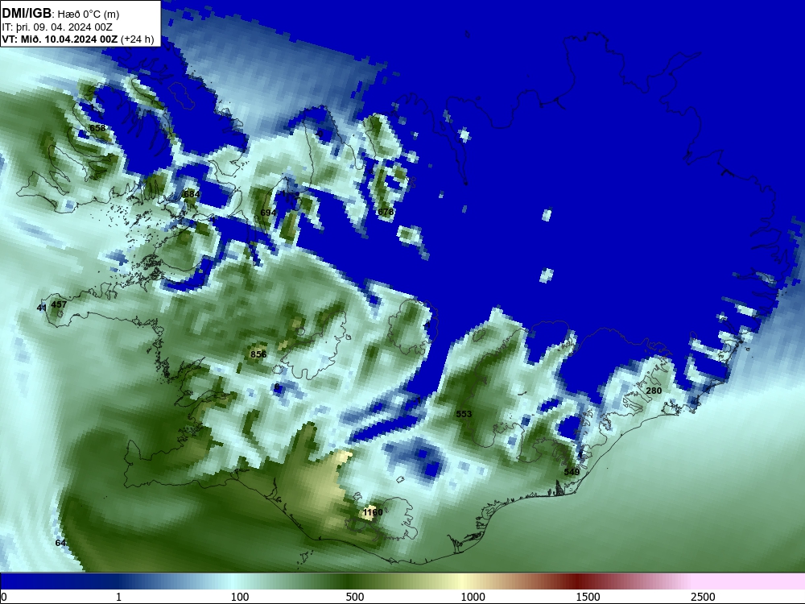Click the 100 mark on color scale
The height and width of the screenshot is (604, 805).
[240, 597]
